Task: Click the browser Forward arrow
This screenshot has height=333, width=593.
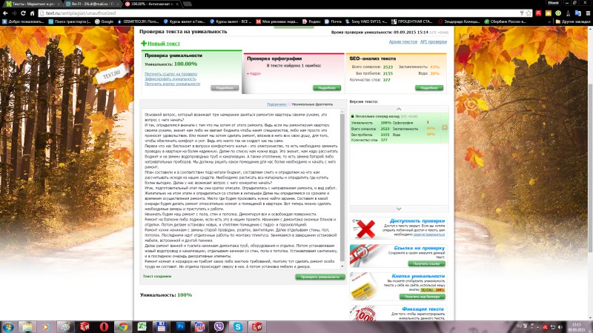Action: click(14, 13)
